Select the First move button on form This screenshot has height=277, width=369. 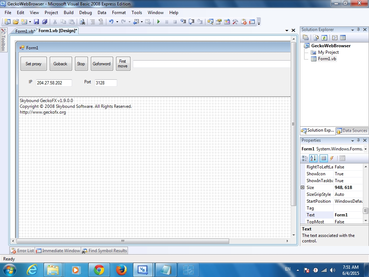pyautogui.click(x=123, y=63)
